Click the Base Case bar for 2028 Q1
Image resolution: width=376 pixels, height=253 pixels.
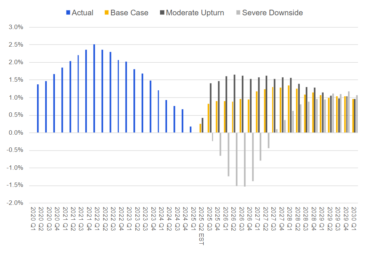click(x=289, y=109)
